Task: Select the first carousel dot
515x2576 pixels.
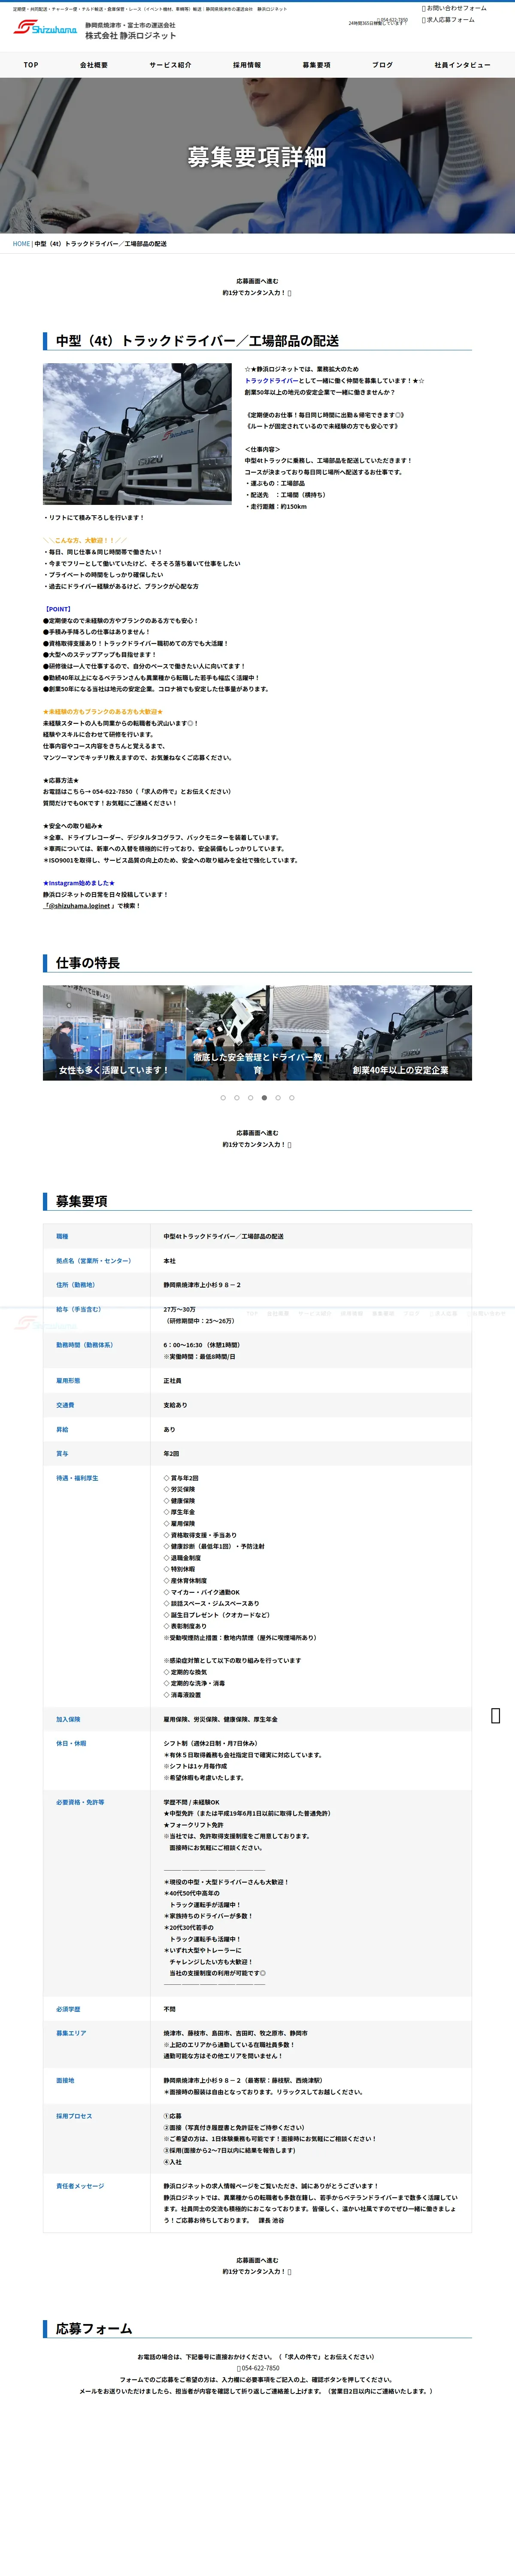Action: [x=223, y=1098]
